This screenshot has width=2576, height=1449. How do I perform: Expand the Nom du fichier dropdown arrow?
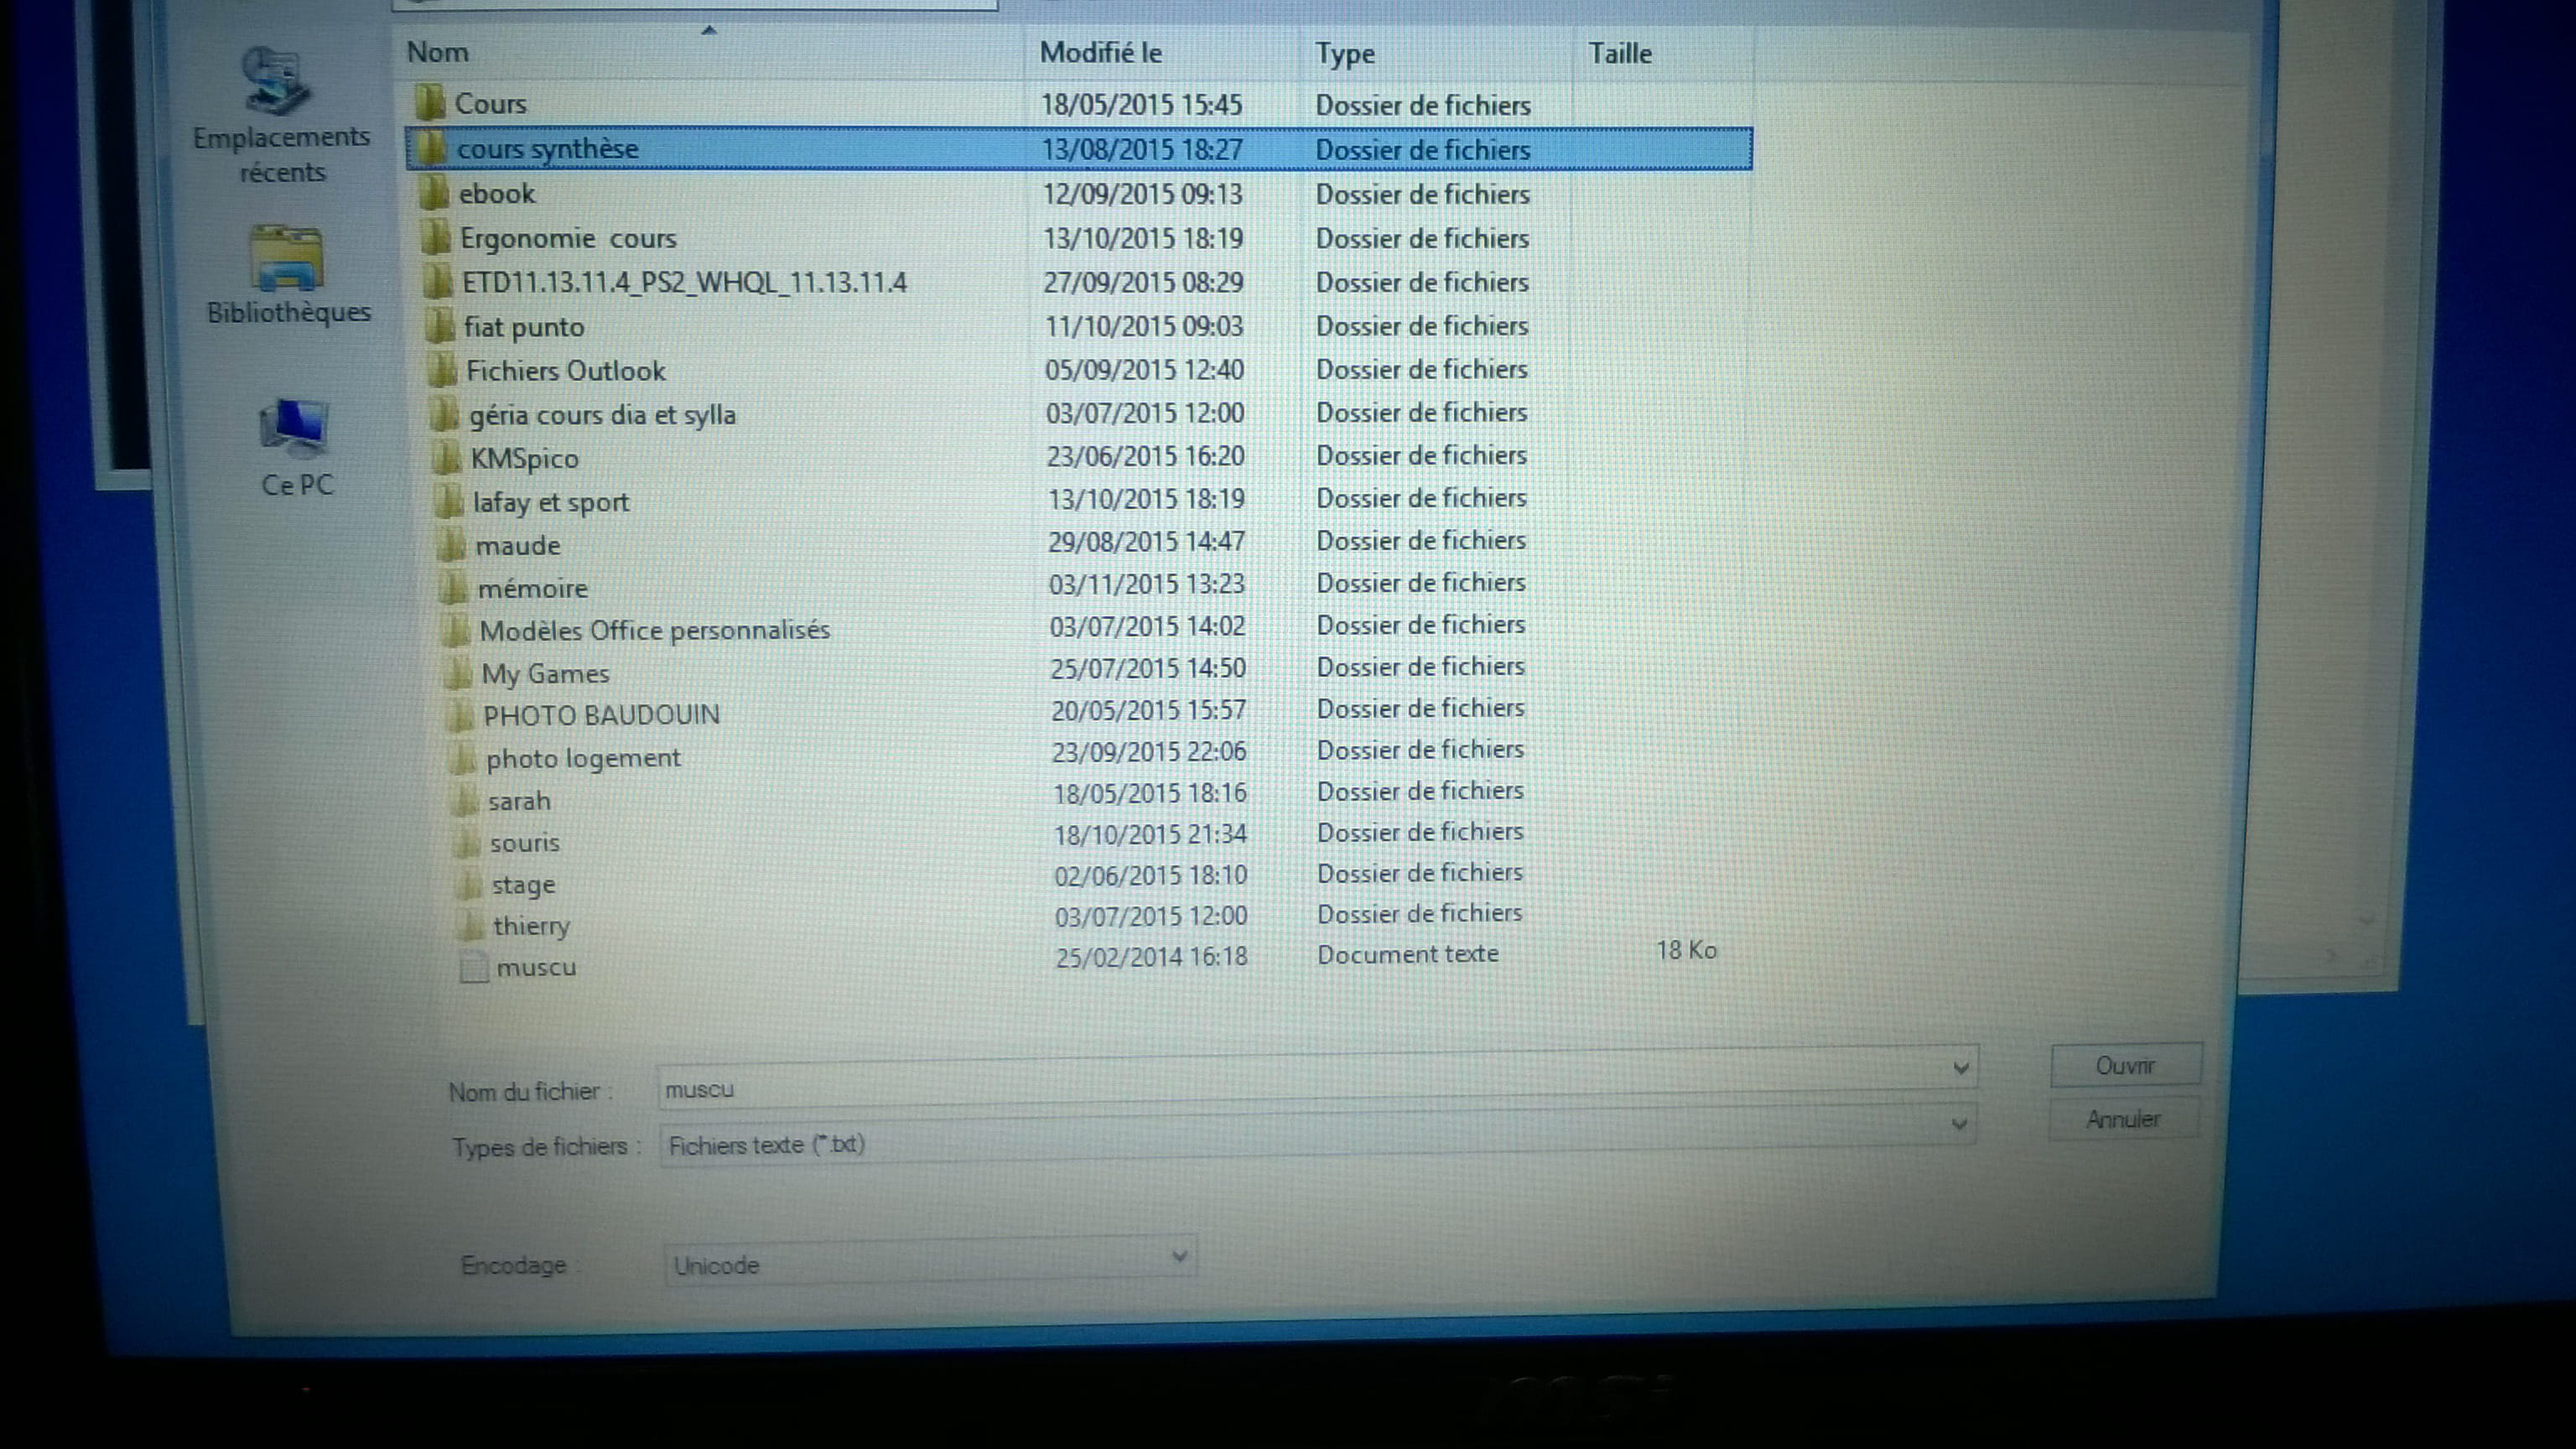pyautogui.click(x=1960, y=1069)
